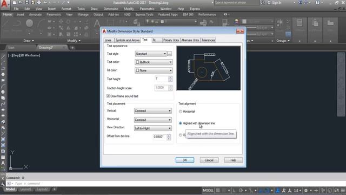Screen dimensions: 346x195
Task: Click the Help button in the dialog
Action: pyautogui.click(x=233, y=160)
